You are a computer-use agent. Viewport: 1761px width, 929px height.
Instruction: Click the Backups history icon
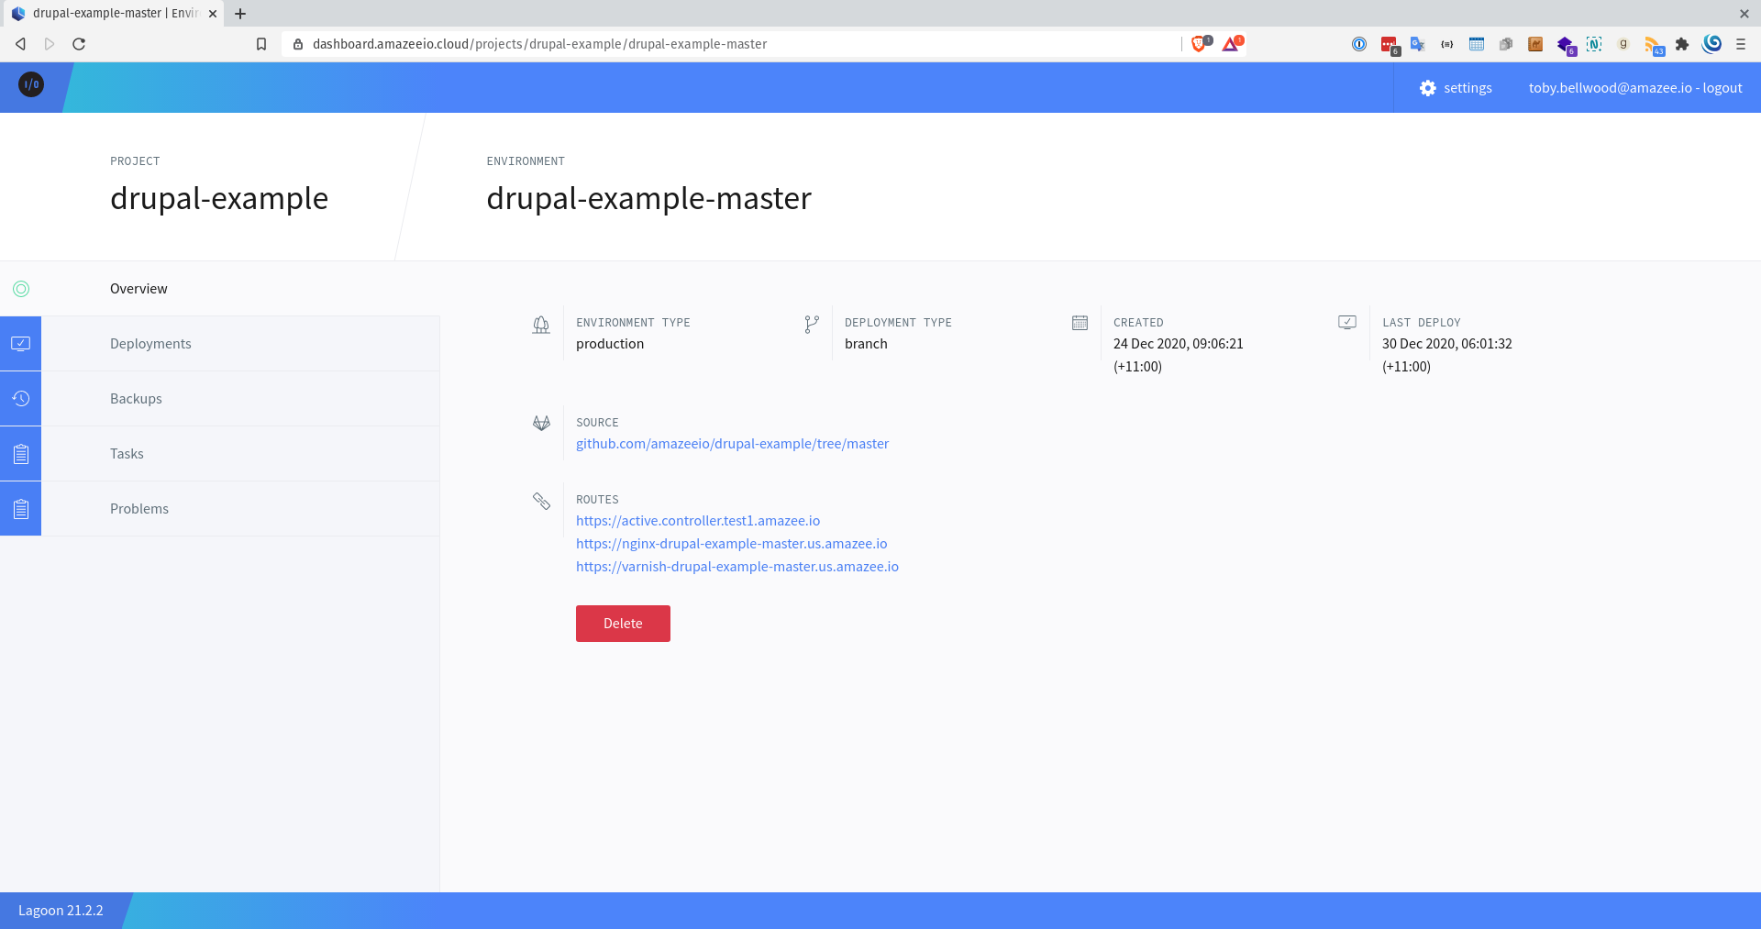pyautogui.click(x=20, y=399)
